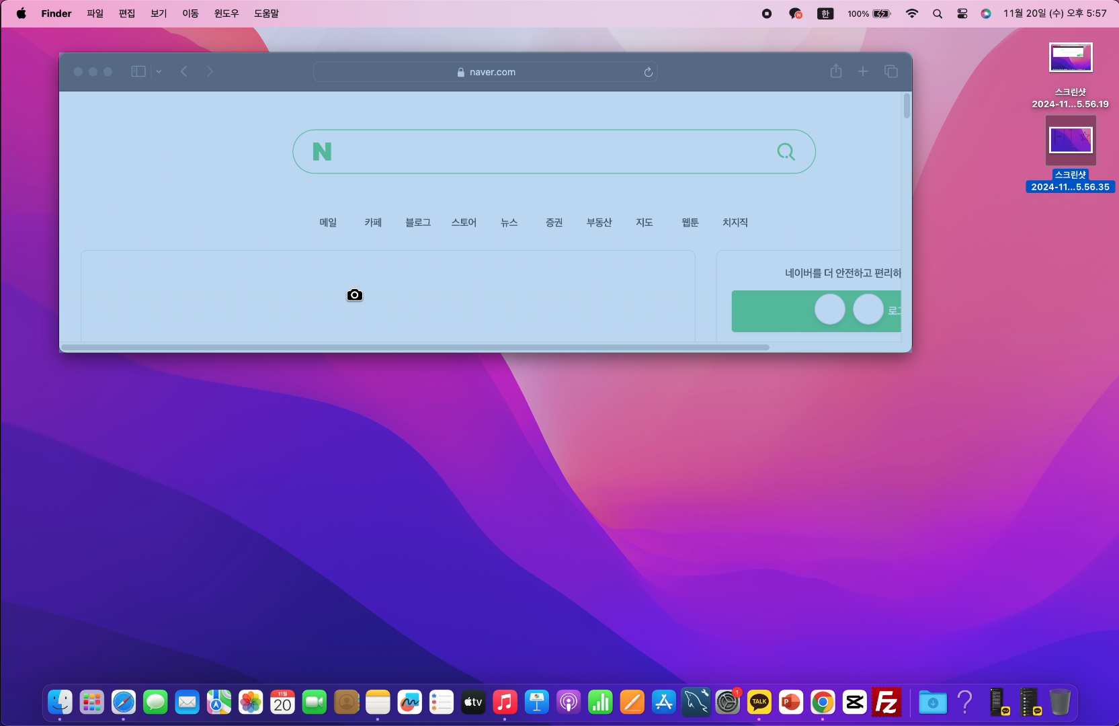
Task: Open Keynote from the Dock
Action: [537, 702]
